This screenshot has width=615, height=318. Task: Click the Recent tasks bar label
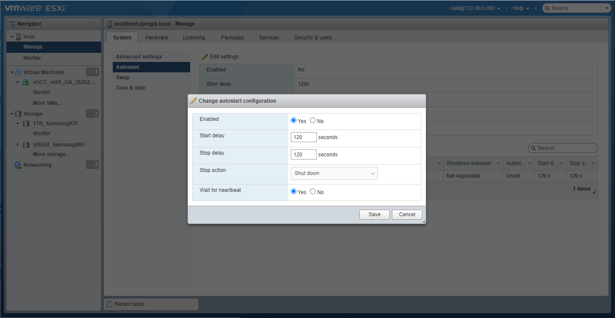click(x=130, y=304)
